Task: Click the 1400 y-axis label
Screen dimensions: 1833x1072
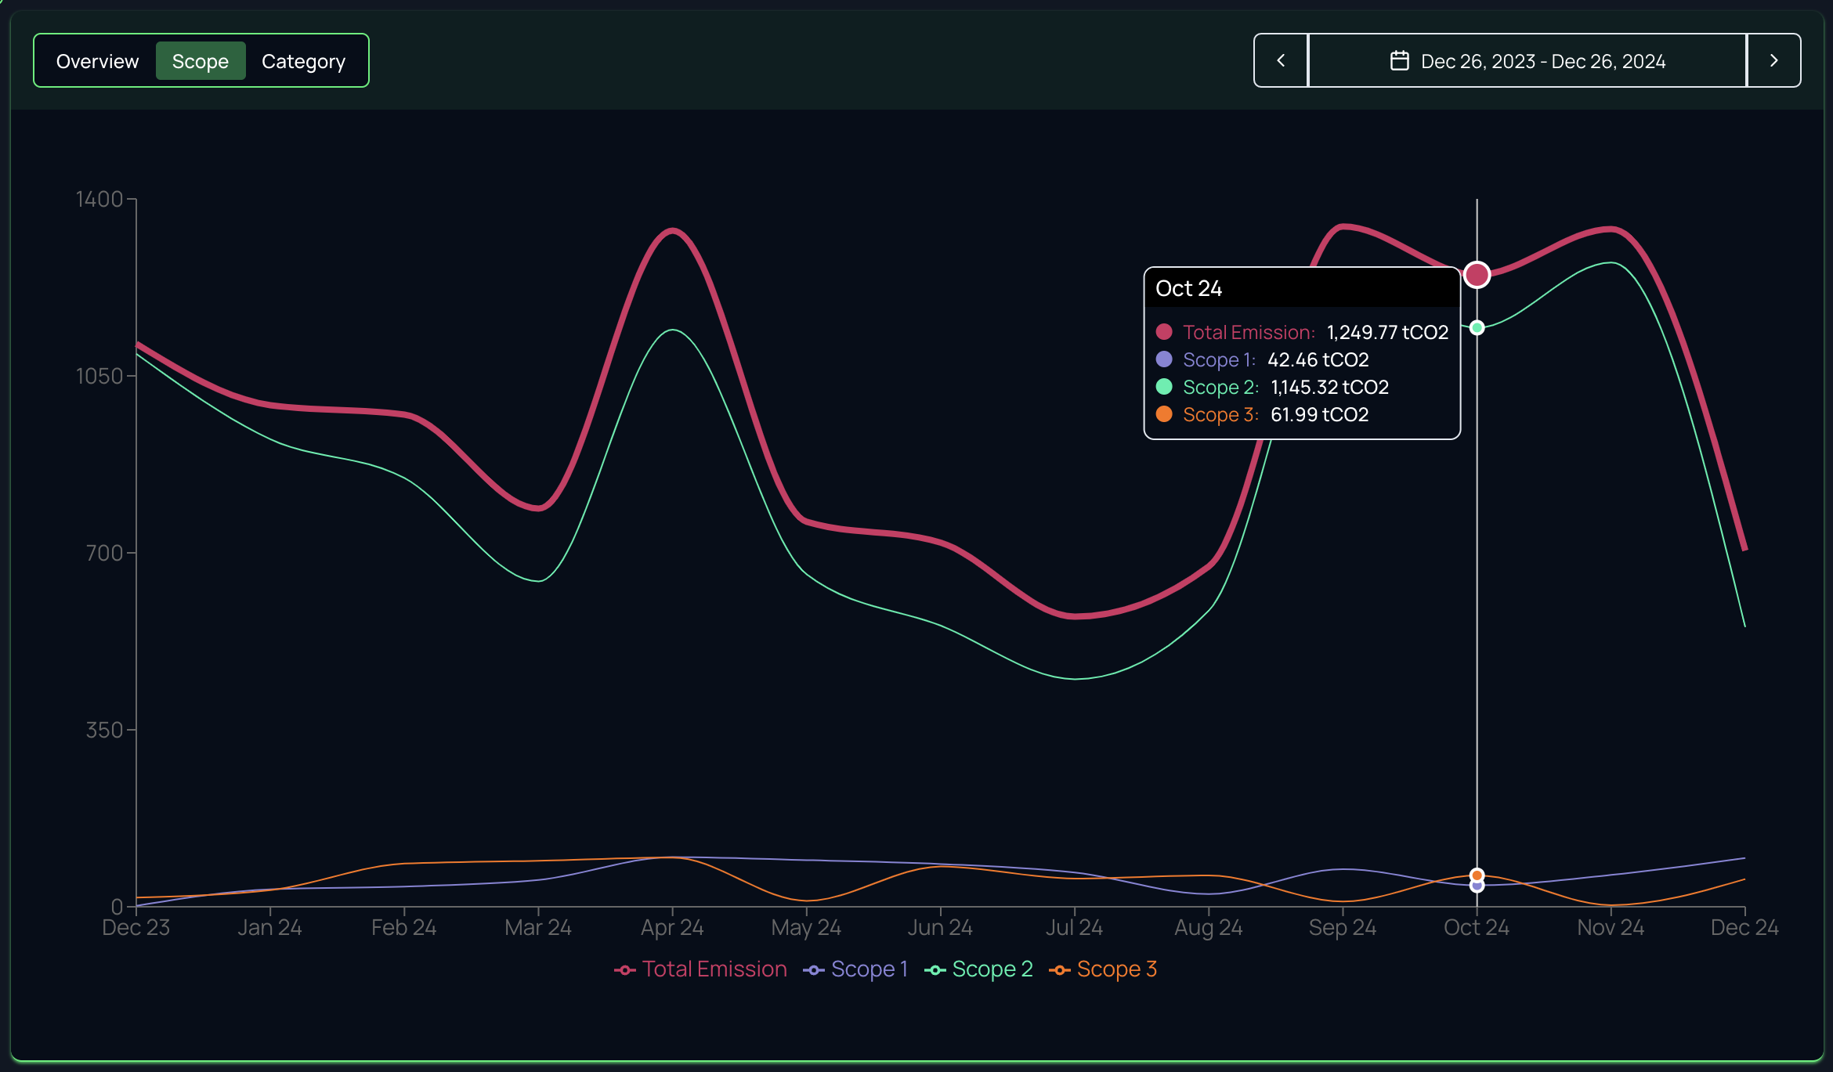Action: 99,199
